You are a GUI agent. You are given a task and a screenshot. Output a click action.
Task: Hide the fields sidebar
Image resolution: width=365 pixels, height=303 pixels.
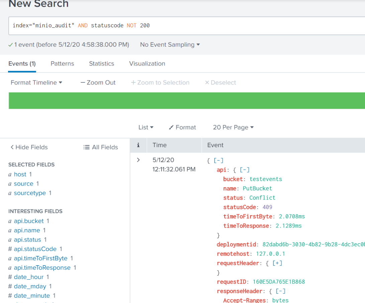click(x=29, y=147)
